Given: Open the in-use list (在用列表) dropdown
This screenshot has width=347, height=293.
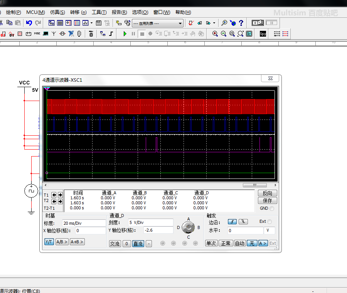Looking at the screenshot, I should coord(180,24).
